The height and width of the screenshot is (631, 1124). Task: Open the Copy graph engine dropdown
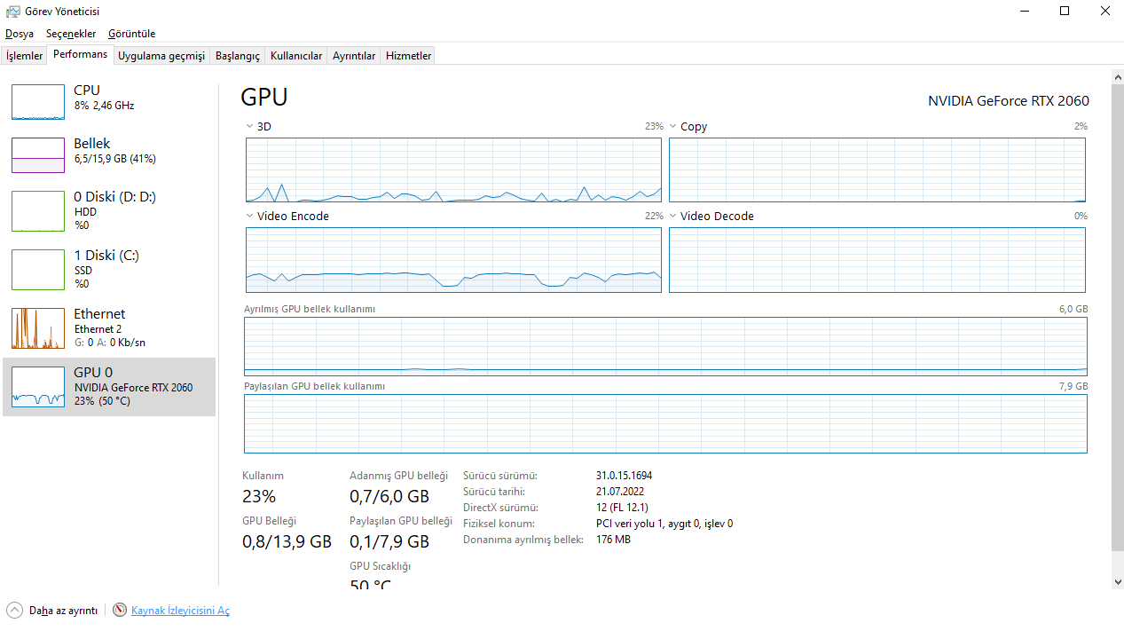pyautogui.click(x=673, y=127)
